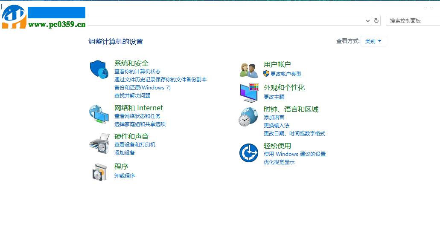Click the 卸载程序 link

[x=125, y=175]
